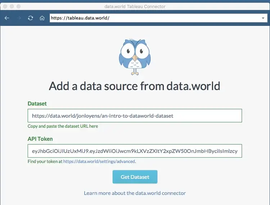The image size is (270, 205).
Task: Click 'Copy and paste the dataset URL here' hint
Action: pyautogui.click(x=63, y=126)
